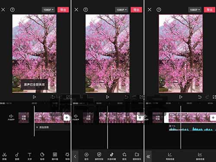
Task: Close the editor with X on left screen
Action: pyautogui.click(x=3, y=10)
